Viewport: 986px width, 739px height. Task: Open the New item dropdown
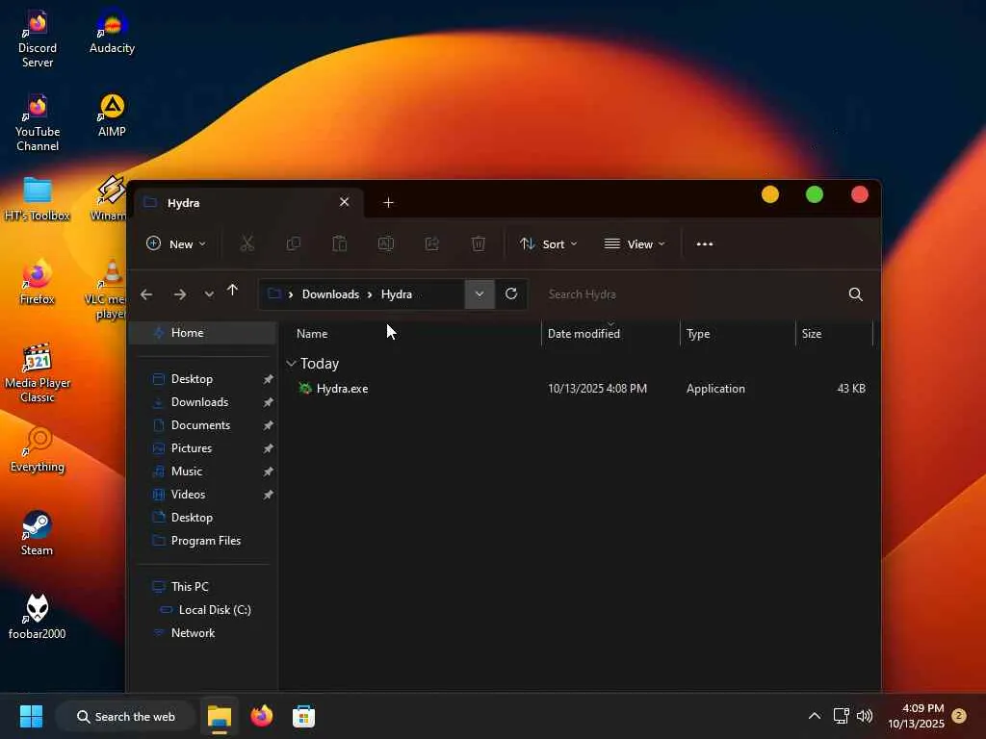(x=176, y=243)
